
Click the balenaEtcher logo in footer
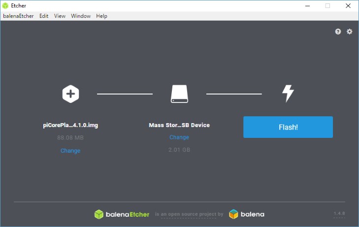pyautogui.click(x=122, y=214)
